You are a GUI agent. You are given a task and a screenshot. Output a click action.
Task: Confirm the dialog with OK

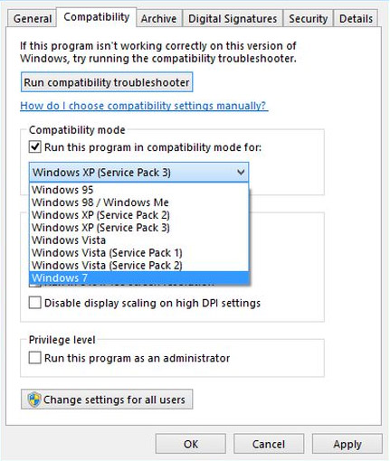pos(191,444)
